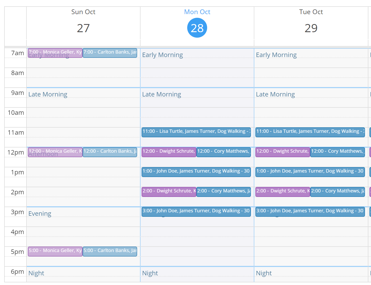Open Monday 3:00 John Doe dog walking event
Viewport: 371px width, 285px height.
(196, 212)
